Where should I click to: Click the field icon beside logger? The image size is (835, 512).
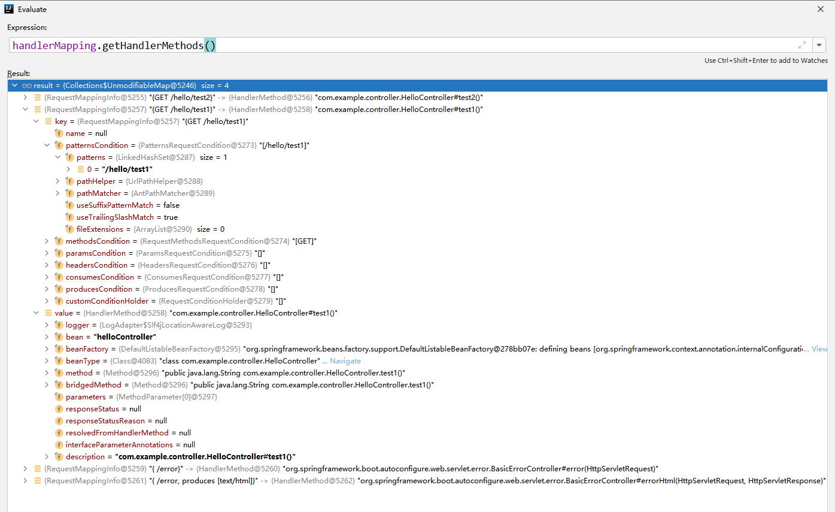59,325
